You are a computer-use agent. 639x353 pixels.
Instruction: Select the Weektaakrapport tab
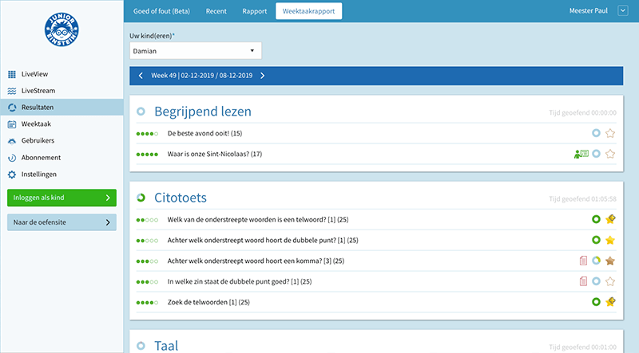click(x=308, y=11)
